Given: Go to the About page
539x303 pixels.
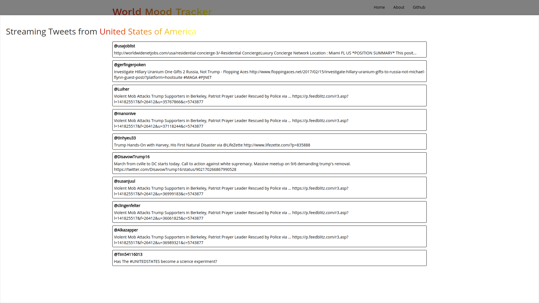Looking at the screenshot, I should pyautogui.click(x=399, y=7).
